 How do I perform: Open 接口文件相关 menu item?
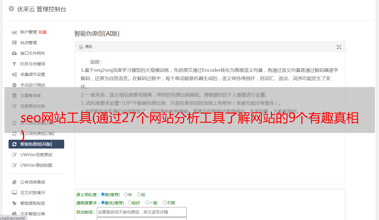[x=33, y=53]
